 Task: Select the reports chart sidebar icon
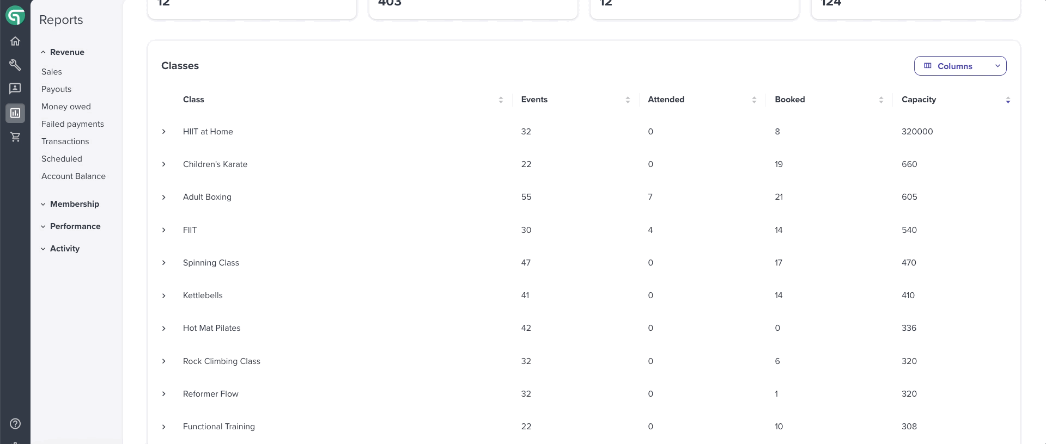point(15,113)
